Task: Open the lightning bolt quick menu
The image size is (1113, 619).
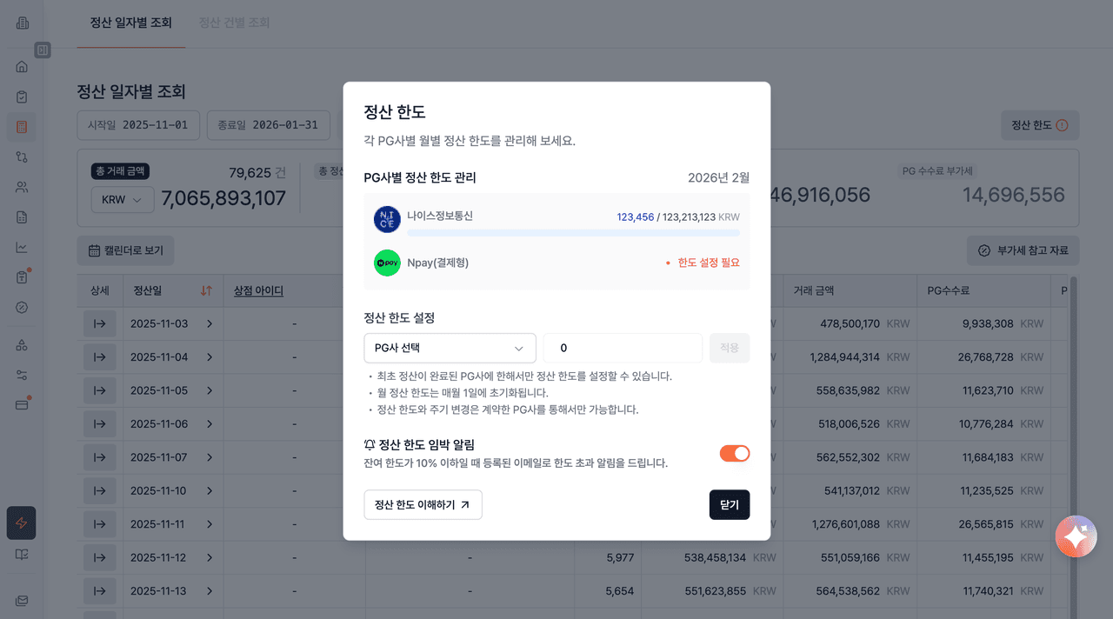Action: tap(22, 522)
